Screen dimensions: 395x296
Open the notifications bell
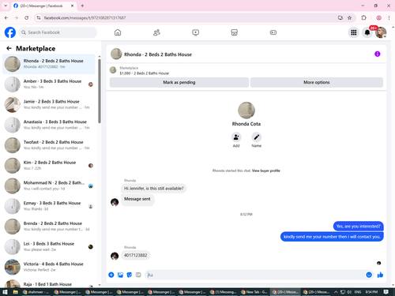(367, 32)
